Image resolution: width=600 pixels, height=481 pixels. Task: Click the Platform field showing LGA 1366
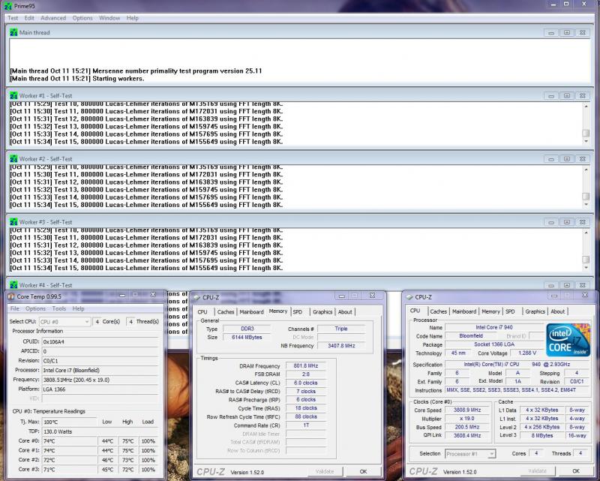coord(100,389)
